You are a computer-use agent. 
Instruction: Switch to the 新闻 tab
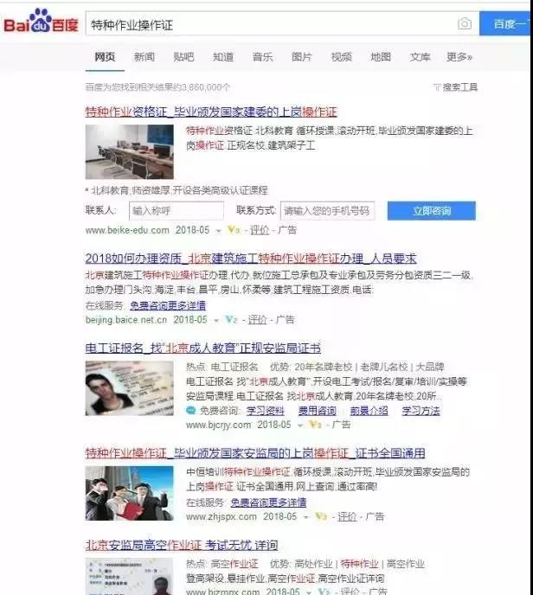pos(144,57)
